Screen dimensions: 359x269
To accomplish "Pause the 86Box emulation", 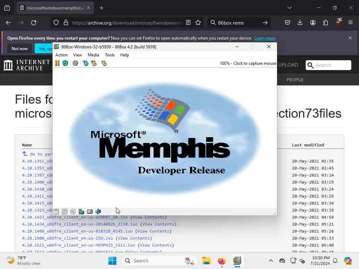I will pyautogui.click(x=57, y=63).
